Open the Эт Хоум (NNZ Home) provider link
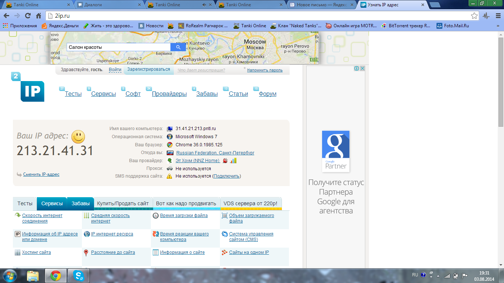The height and width of the screenshot is (283, 504). [x=197, y=161]
